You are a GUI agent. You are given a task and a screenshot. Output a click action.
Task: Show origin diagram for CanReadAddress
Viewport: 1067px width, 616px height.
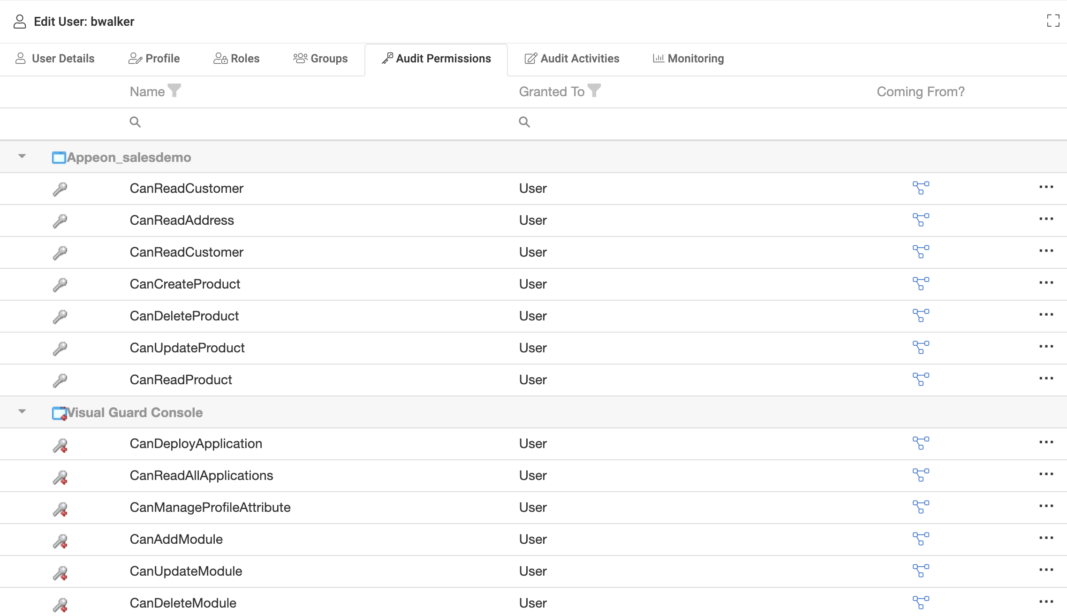click(921, 220)
